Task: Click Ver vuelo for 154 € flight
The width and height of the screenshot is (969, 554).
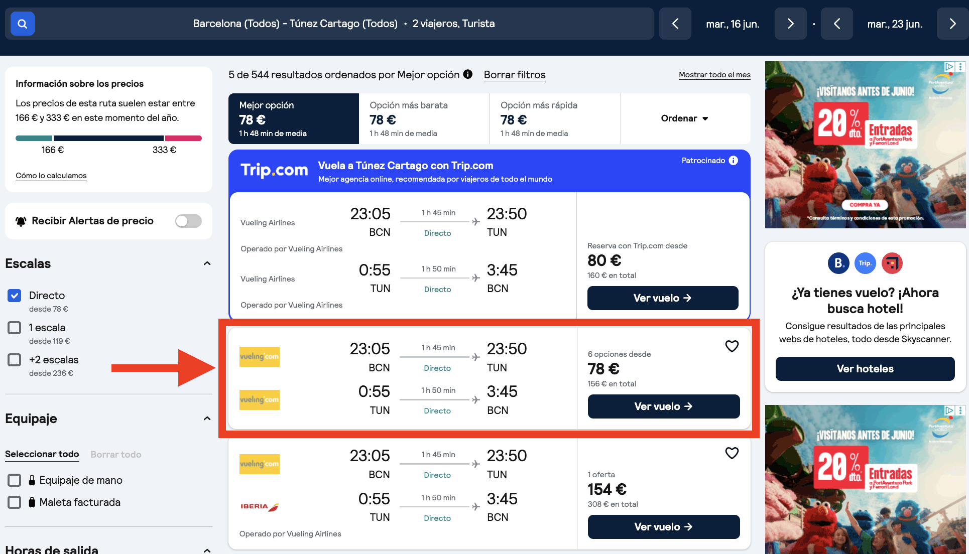Action: (664, 527)
